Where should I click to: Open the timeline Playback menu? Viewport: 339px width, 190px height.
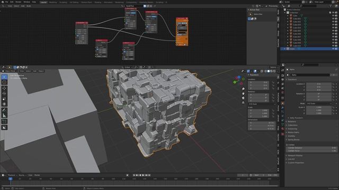pos(12,175)
